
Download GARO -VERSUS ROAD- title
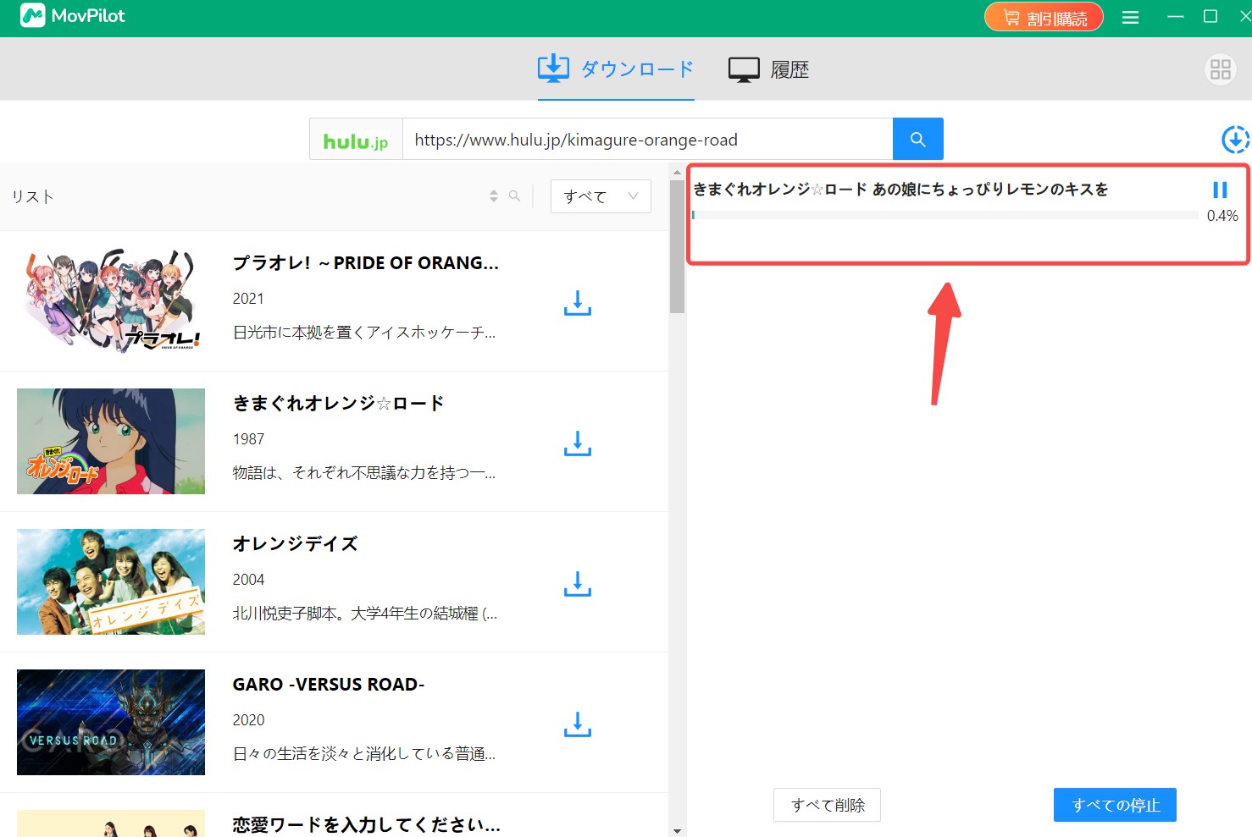tap(578, 724)
